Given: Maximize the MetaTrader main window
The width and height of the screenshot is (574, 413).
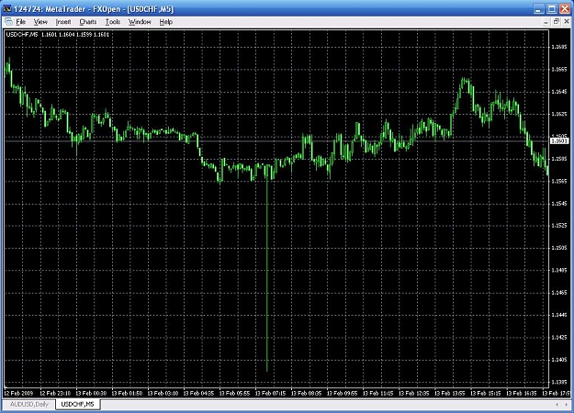Looking at the screenshot, I should (x=551, y=9).
